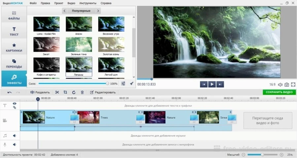297x158 pixels.
Task: Open the Картинки sidebar tab
Action: coord(14,47)
